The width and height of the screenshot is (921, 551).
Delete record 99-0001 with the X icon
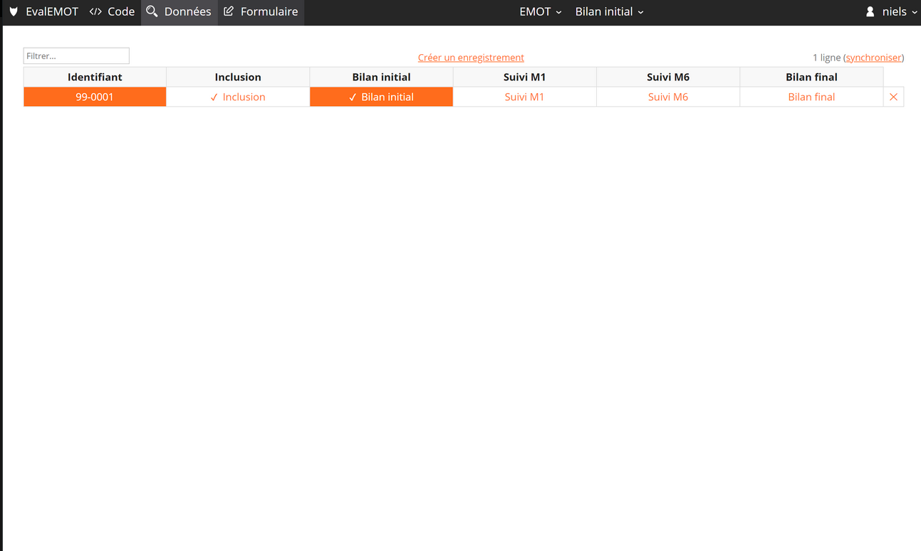pos(893,97)
